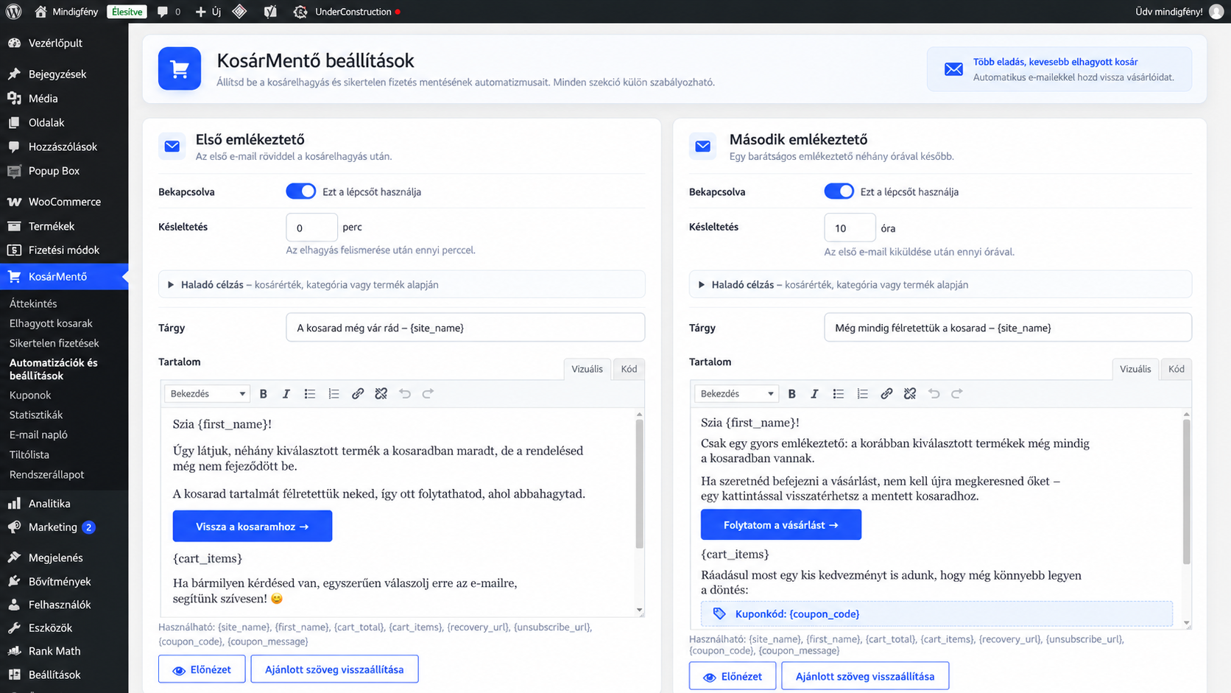Screen dimensions: 1231x693
Task: Open the Yoast SEO icon in admin bar
Action: [x=270, y=12]
